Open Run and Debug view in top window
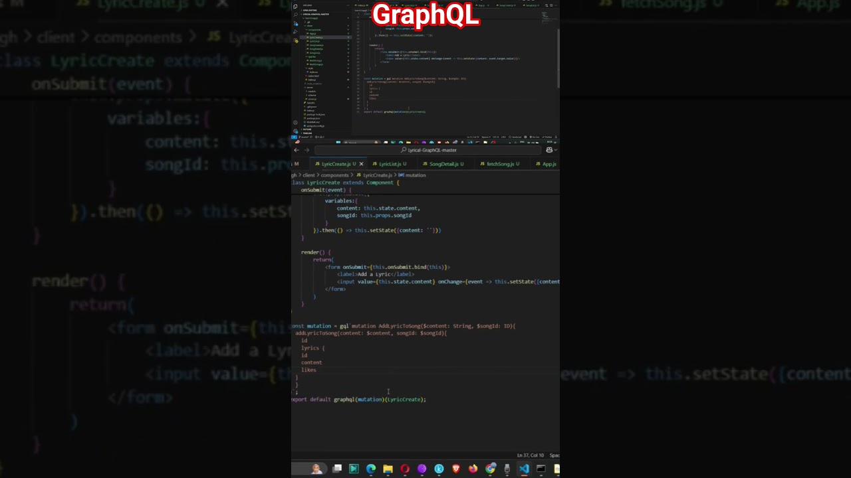 pos(295,32)
